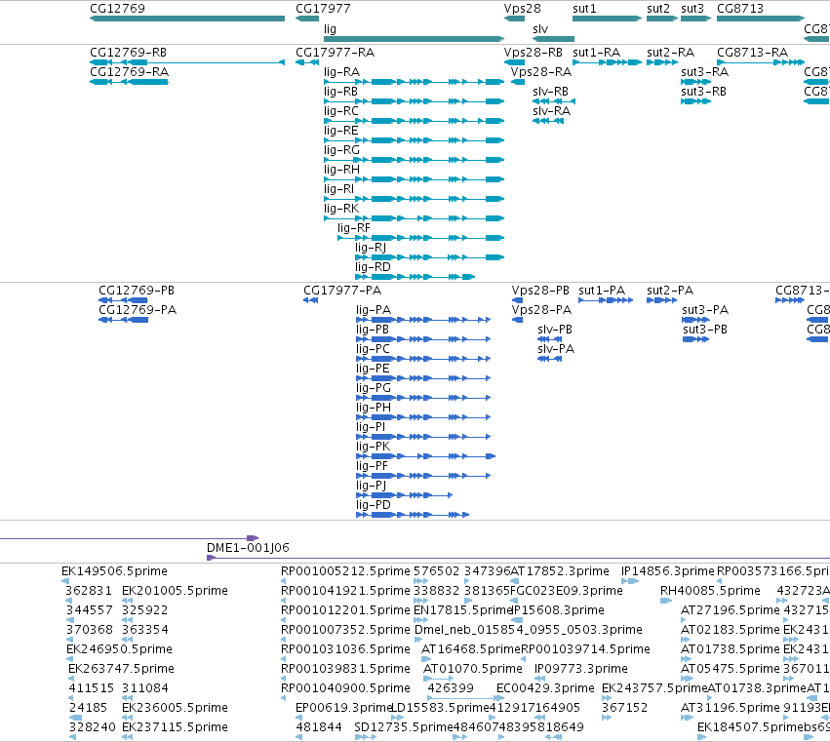830x742 pixels.
Task: Select transcript lig-RJ
Action: (x=430, y=257)
